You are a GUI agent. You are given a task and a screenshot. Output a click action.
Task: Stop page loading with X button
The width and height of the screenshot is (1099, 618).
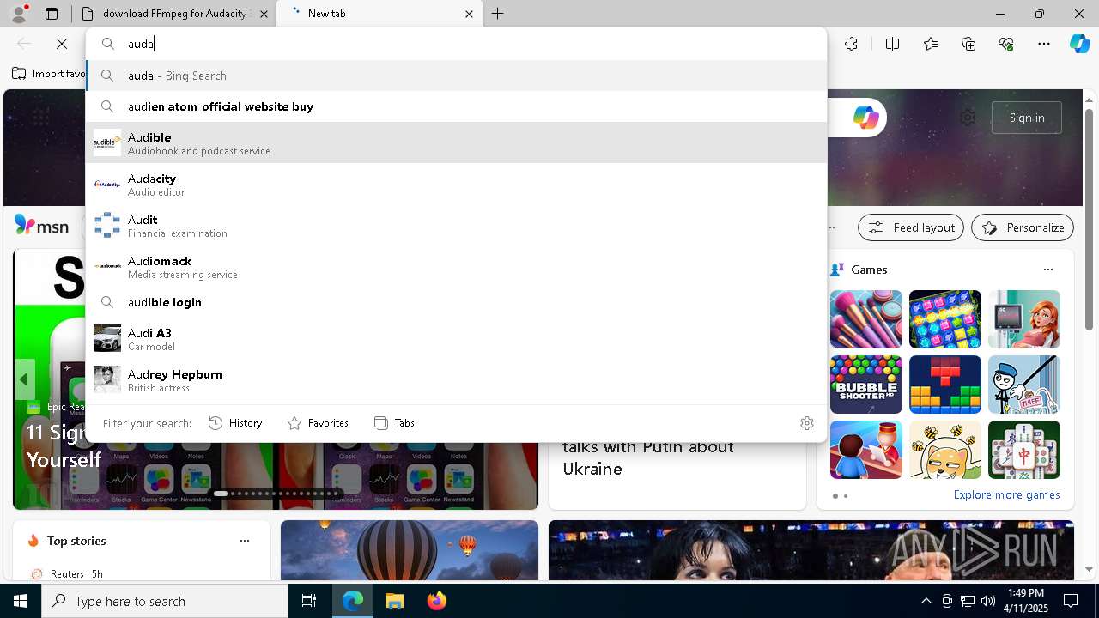[x=62, y=44]
